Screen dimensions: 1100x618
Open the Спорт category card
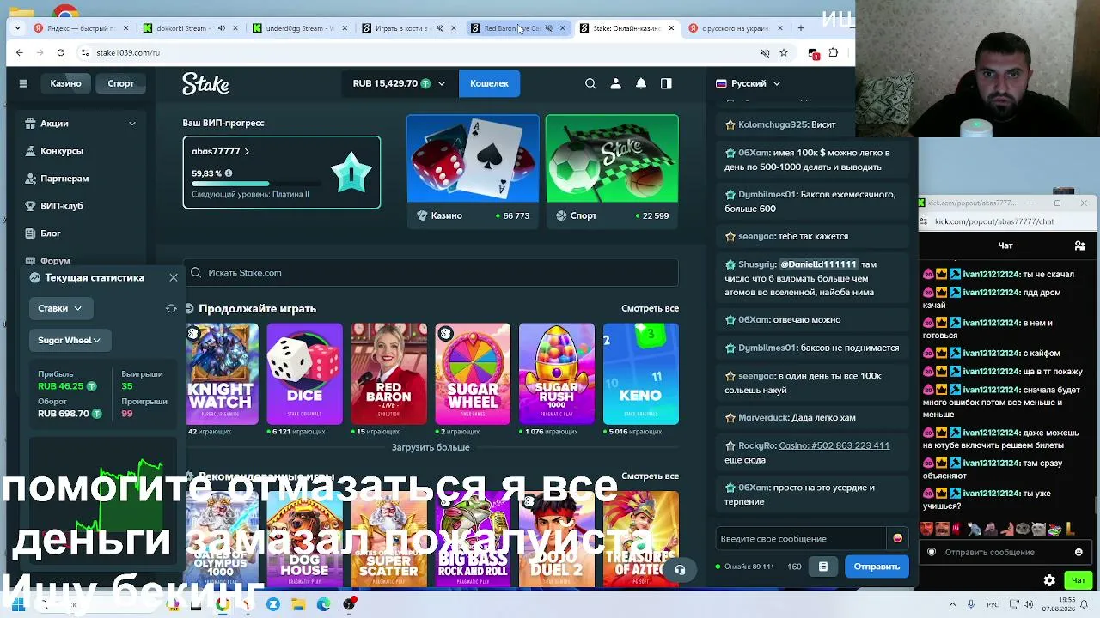pyautogui.click(x=612, y=171)
